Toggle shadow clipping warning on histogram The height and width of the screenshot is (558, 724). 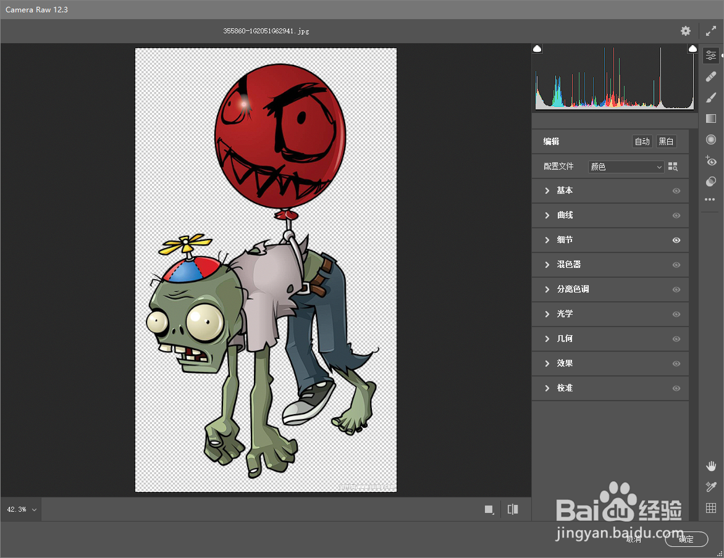coord(537,49)
